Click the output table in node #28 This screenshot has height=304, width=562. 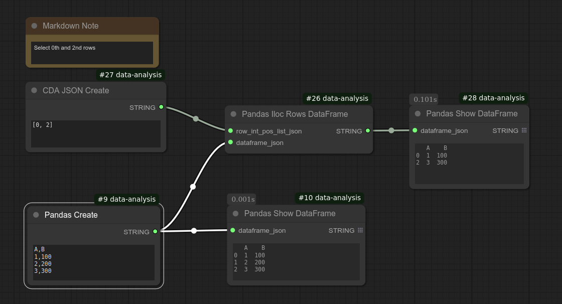[469, 164]
